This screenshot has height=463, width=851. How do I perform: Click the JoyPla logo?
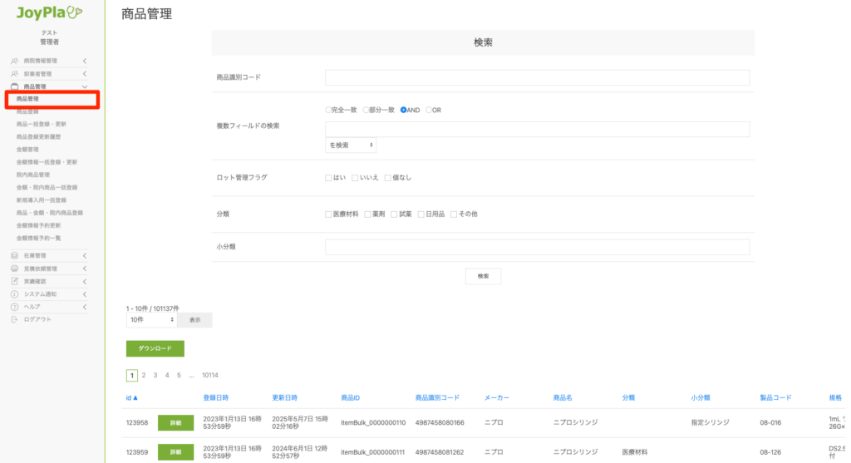coord(49,12)
